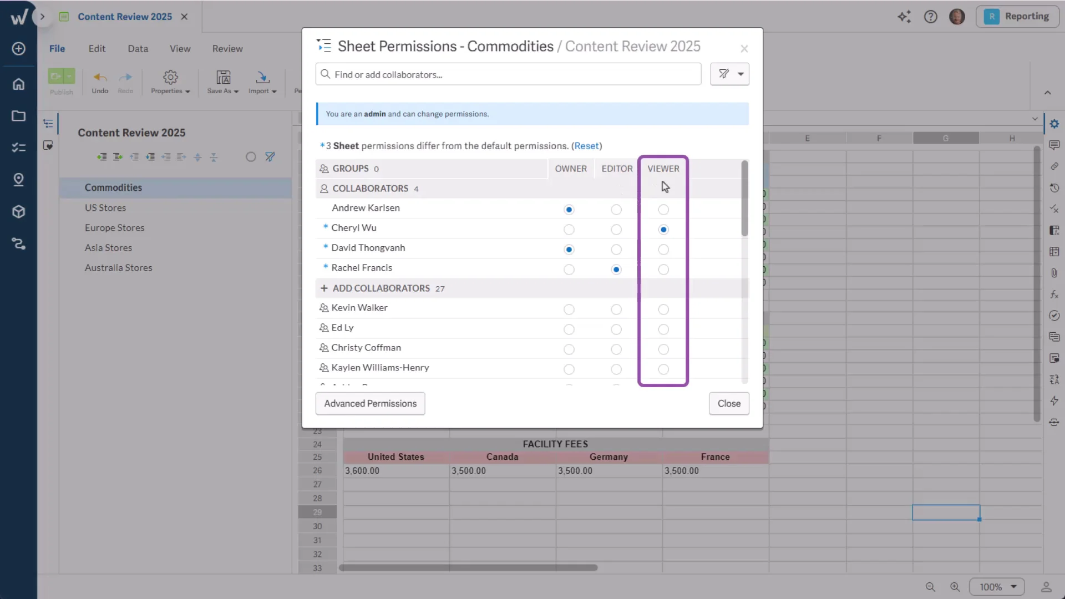This screenshot has width=1065, height=599.
Task: Click the Reset link for sheet permissions
Action: click(x=587, y=146)
